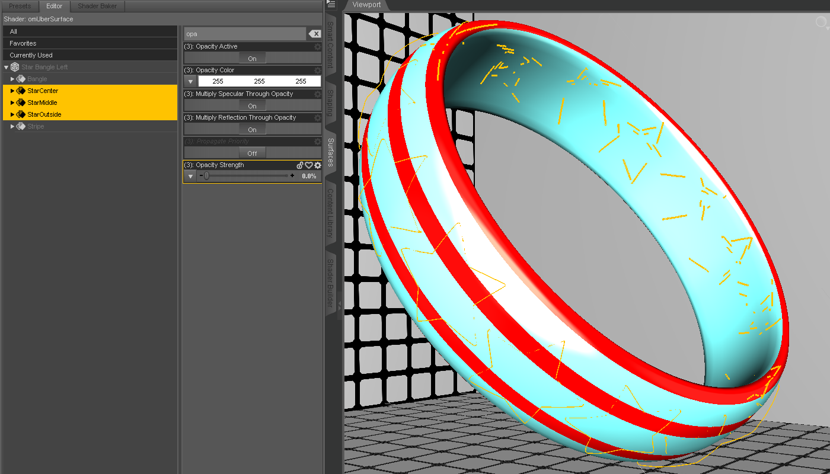Click the '(3): Opacity Color' label
Image resolution: width=830 pixels, height=474 pixels.
(209, 70)
